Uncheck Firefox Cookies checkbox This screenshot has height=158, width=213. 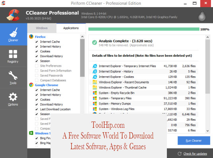(37, 51)
